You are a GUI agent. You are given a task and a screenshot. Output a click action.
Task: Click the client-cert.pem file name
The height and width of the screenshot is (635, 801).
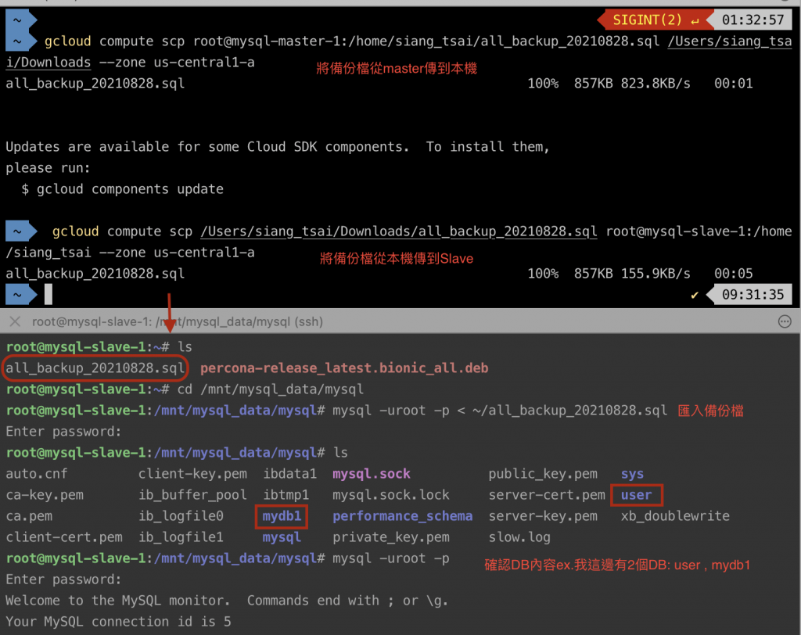point(64,537)
